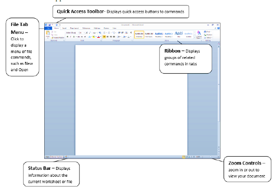Select the Home ribbon tab
277x189 pixels.
click(56, 28)
